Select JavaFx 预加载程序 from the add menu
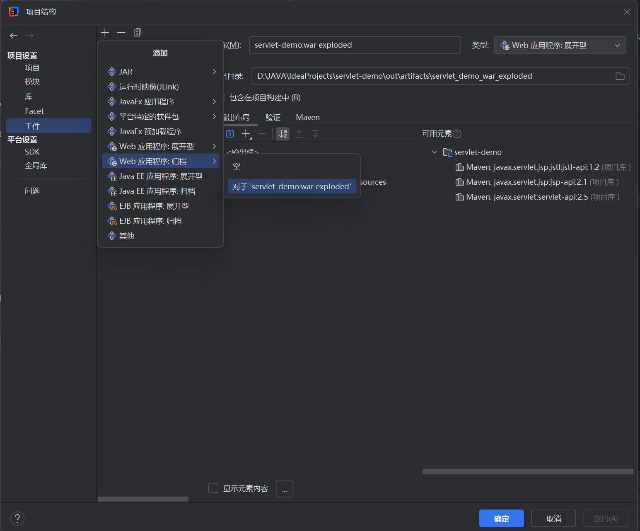 [x=160, y=131]
